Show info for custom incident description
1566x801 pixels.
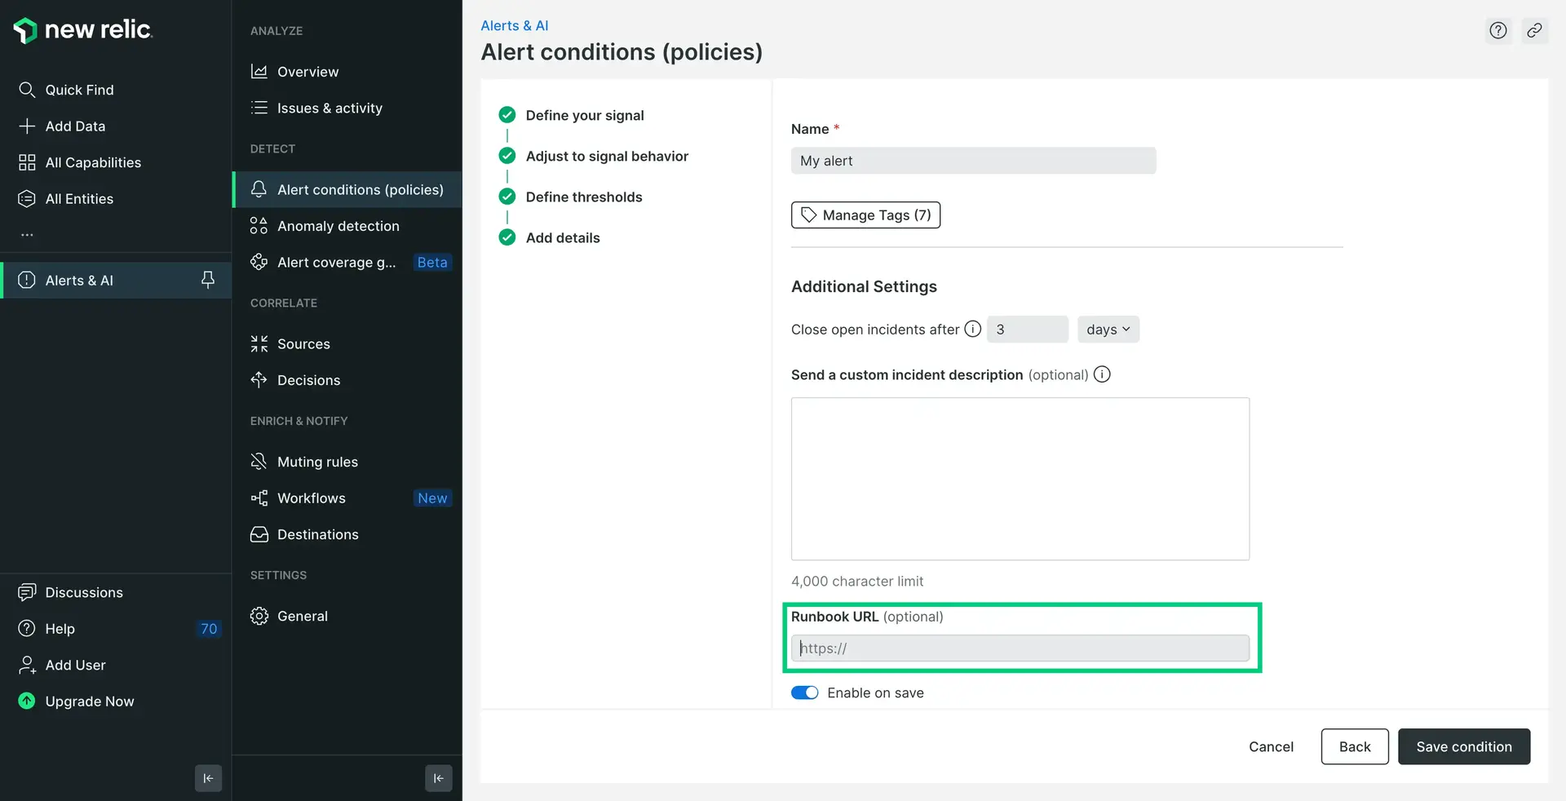pos(1102,374)
